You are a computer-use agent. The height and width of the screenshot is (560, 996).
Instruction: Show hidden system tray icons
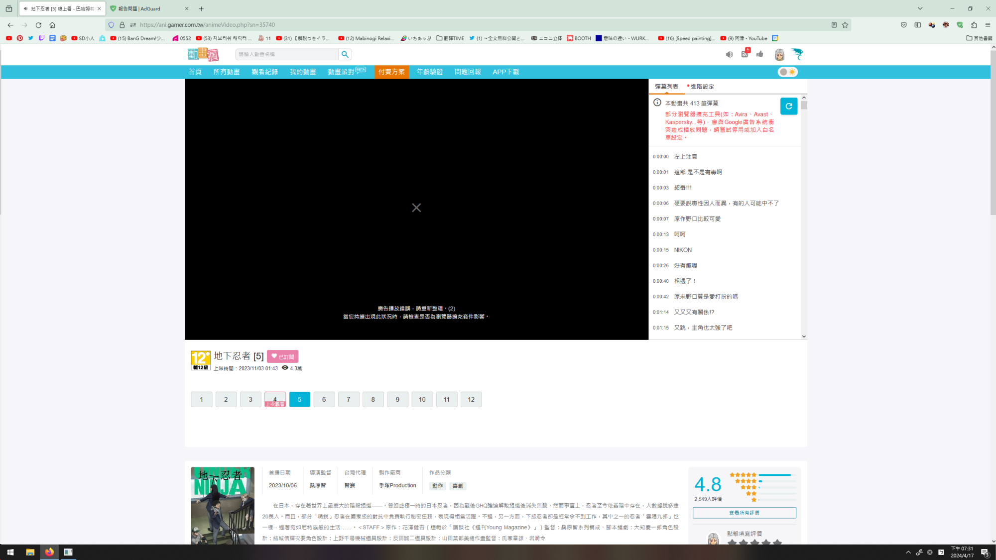click(908, 552)
